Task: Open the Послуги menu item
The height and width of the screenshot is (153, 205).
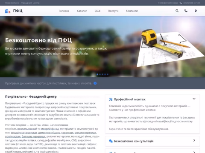Action: tap(113, 11)
